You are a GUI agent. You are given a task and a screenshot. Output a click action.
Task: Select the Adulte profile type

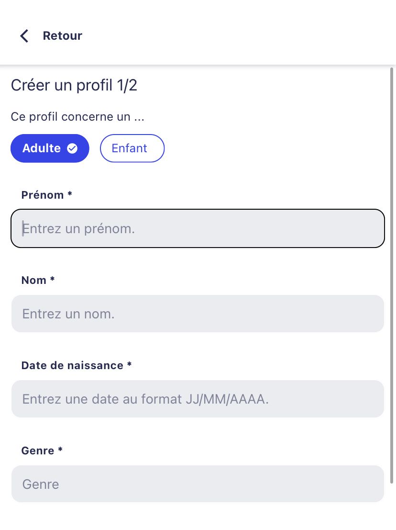point(50,148)
